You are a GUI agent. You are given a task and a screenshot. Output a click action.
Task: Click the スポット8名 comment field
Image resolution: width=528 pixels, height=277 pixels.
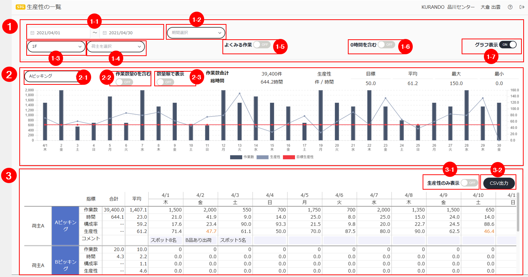click(164, 240)
